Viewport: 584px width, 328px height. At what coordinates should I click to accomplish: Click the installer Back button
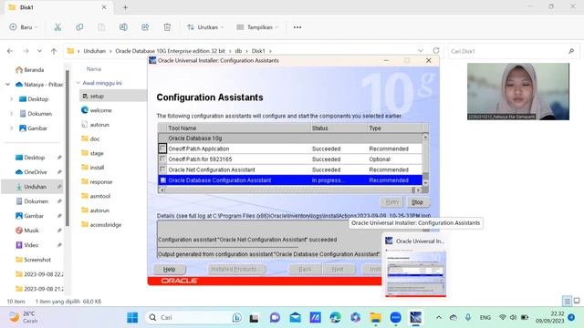click(305, 269)
